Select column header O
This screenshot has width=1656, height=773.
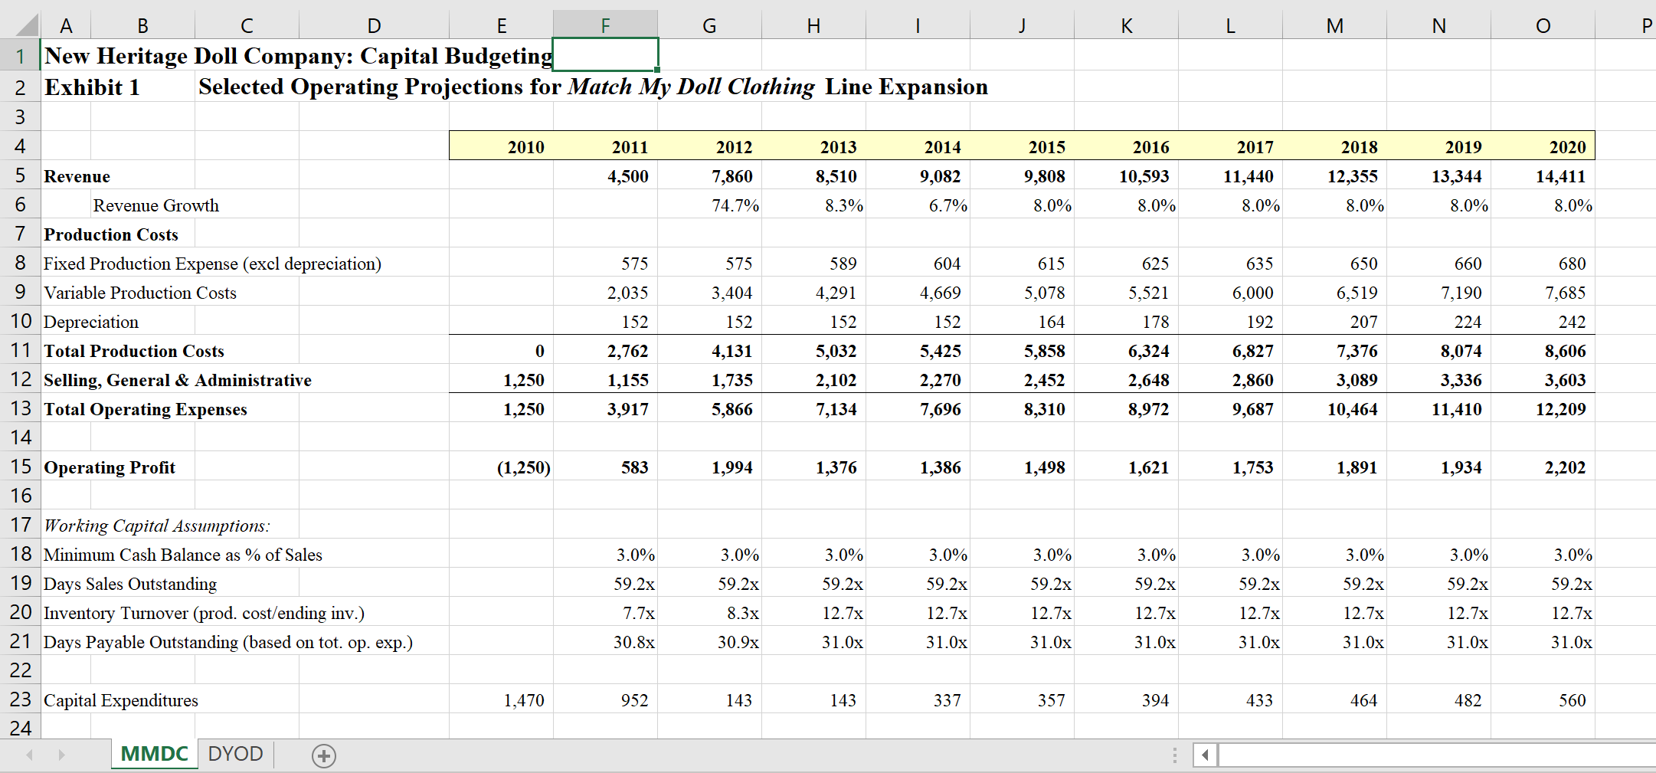(1543, 25)
